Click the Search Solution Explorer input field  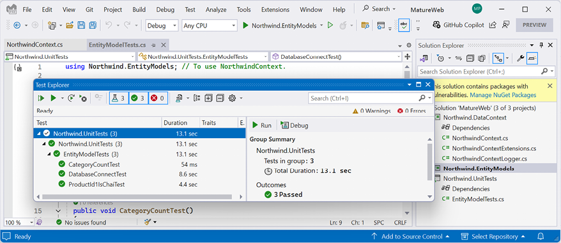[x=480, y=72]
